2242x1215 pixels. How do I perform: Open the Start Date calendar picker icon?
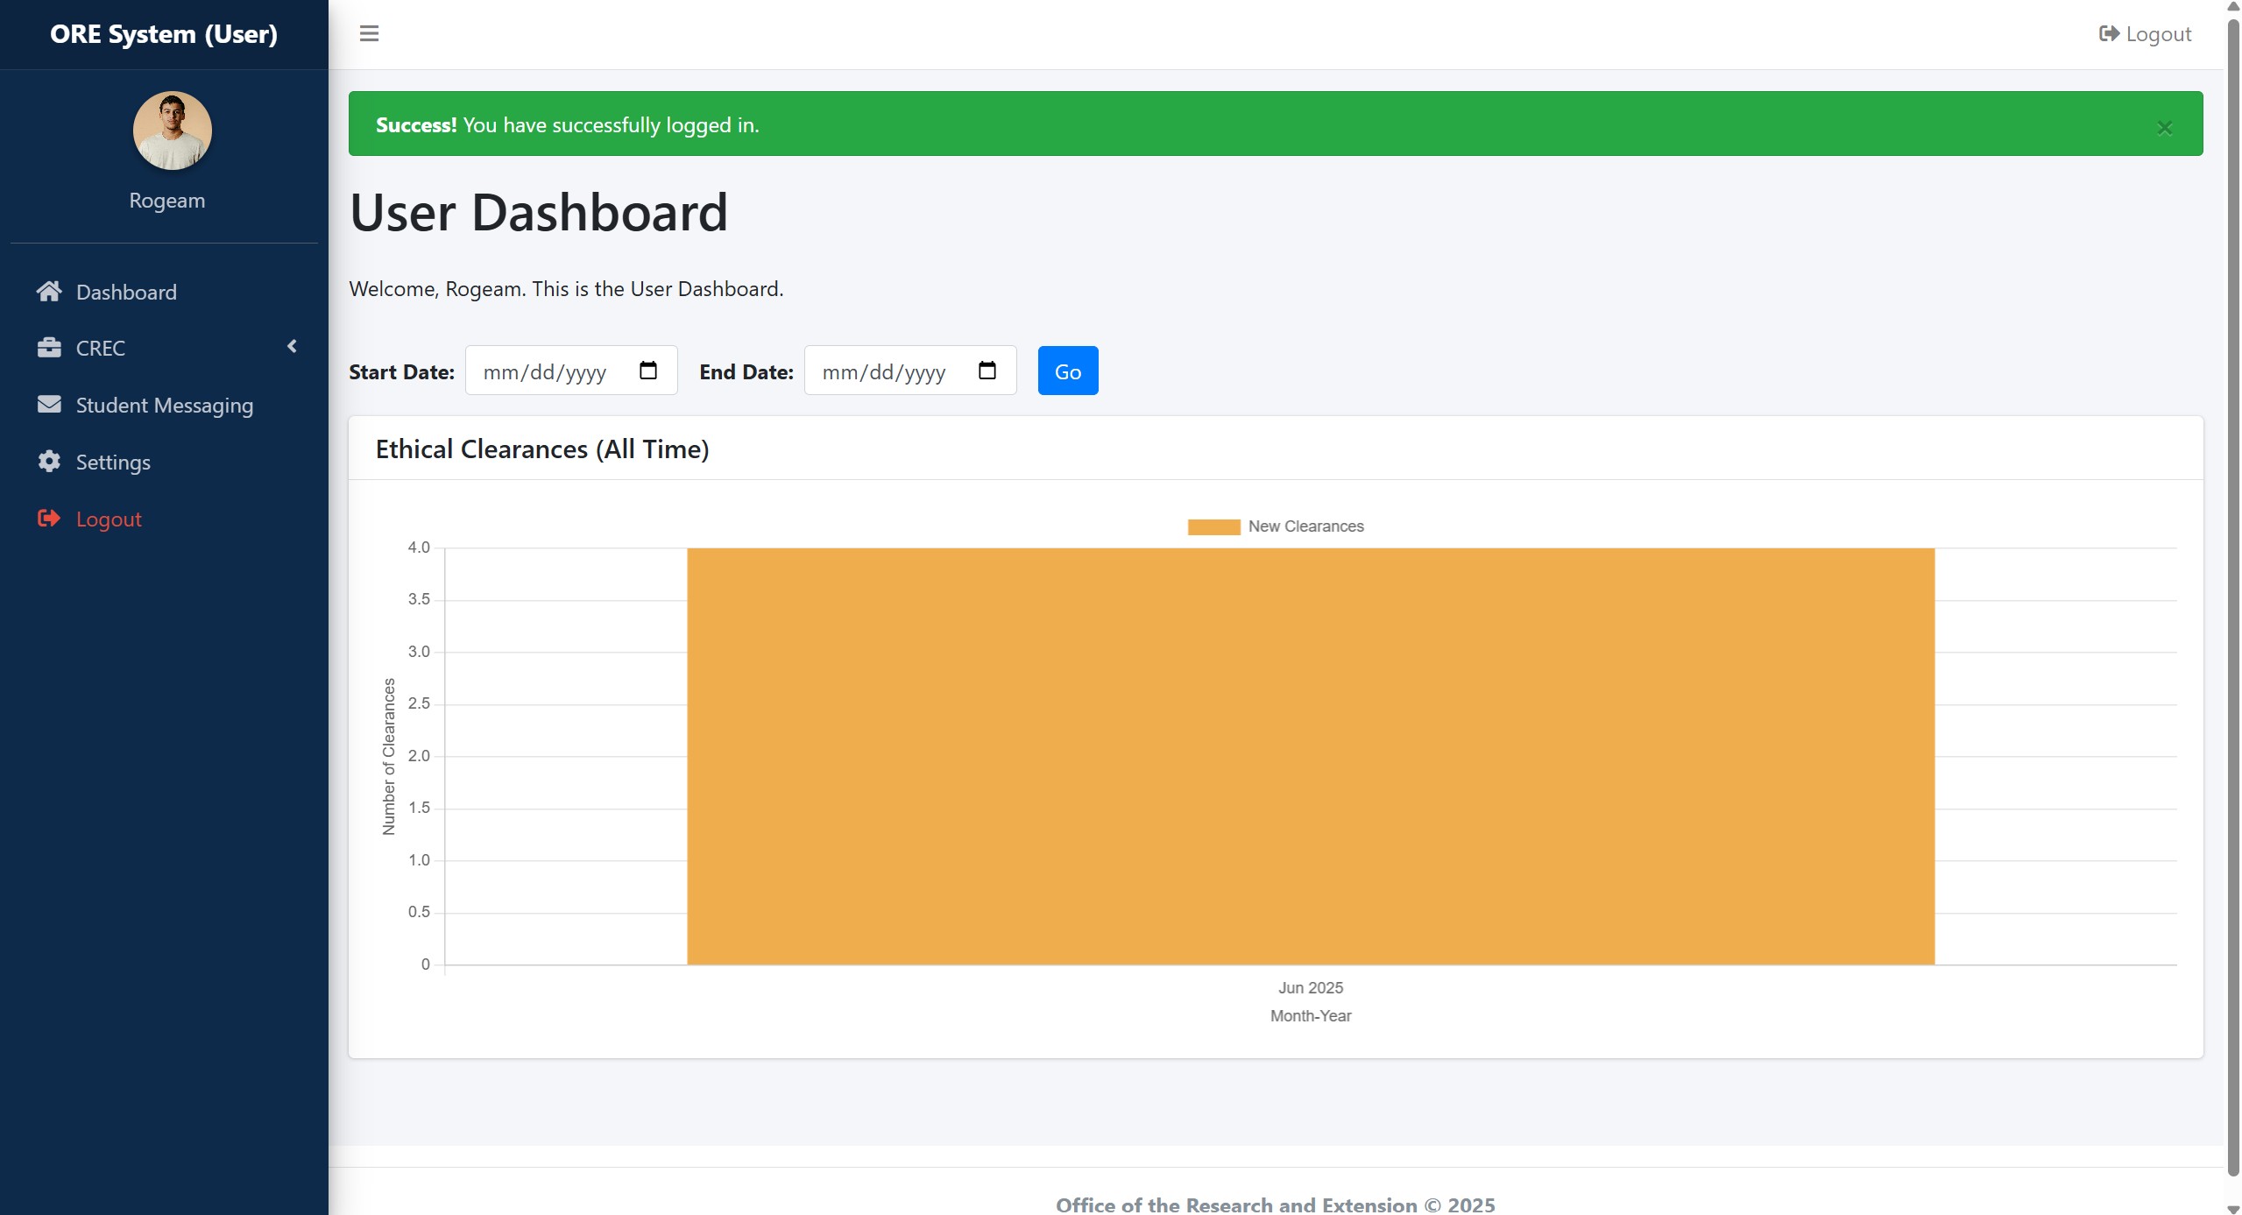(647, 371)
